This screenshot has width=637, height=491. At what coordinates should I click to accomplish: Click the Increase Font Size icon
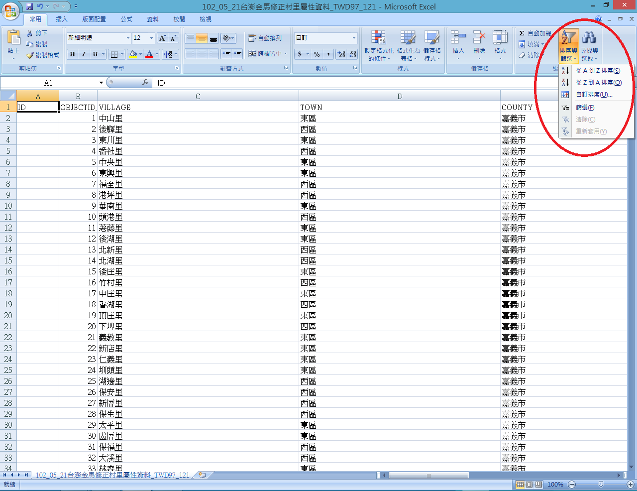[x=162, y=38]
